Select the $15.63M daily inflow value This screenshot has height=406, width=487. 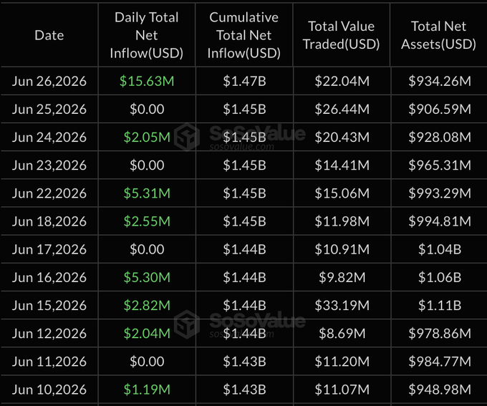(x=147, y=81)
